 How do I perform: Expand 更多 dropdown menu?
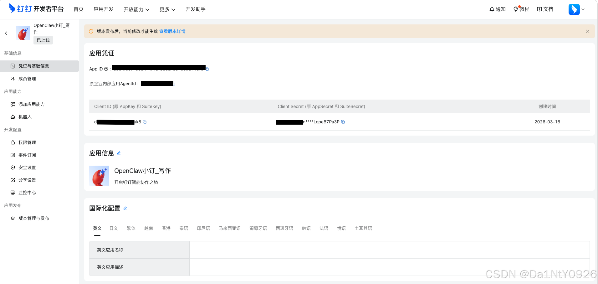coord(167,9)
